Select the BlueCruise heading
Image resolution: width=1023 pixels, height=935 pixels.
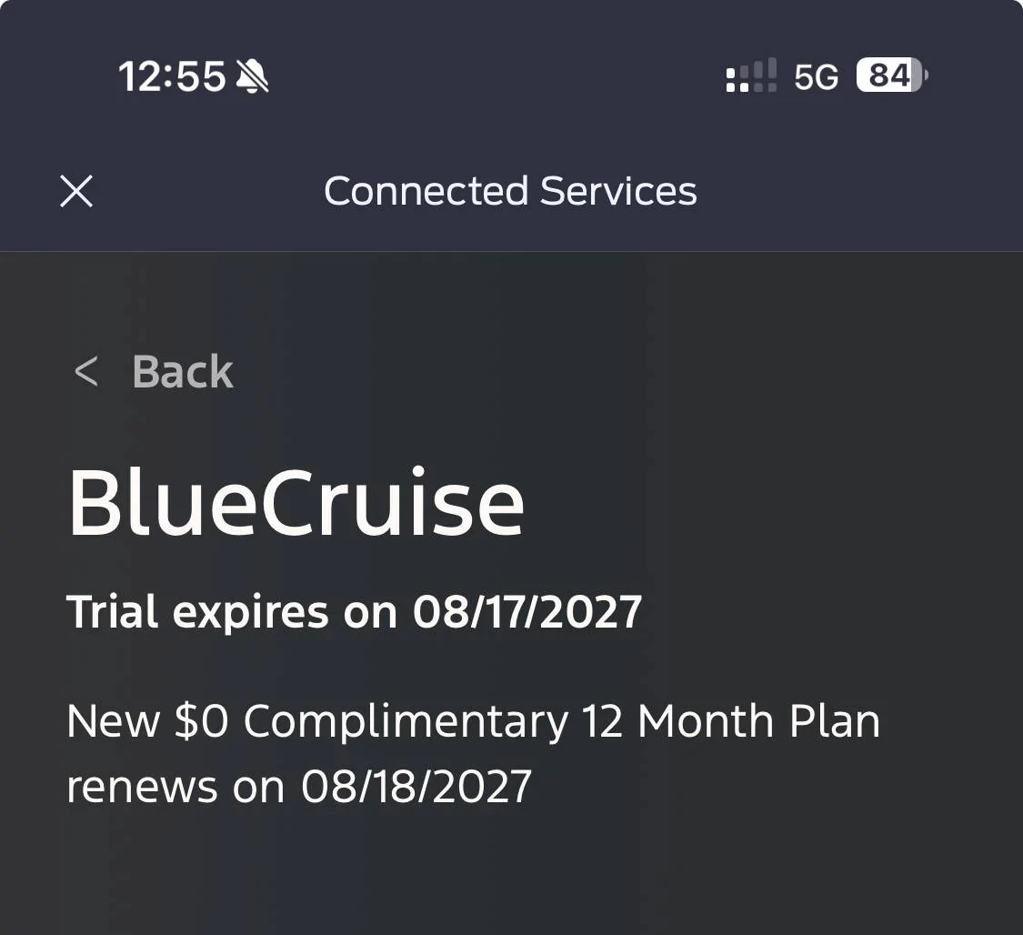click(x=296, y=503)
